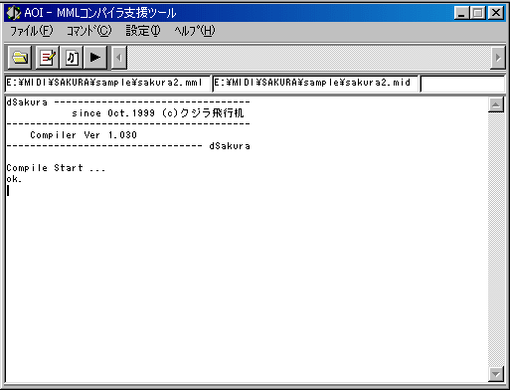Viewport: 510px width, 390px height.
Task: Click the AOI app icon in title bar
Action: tap(14, 13)
